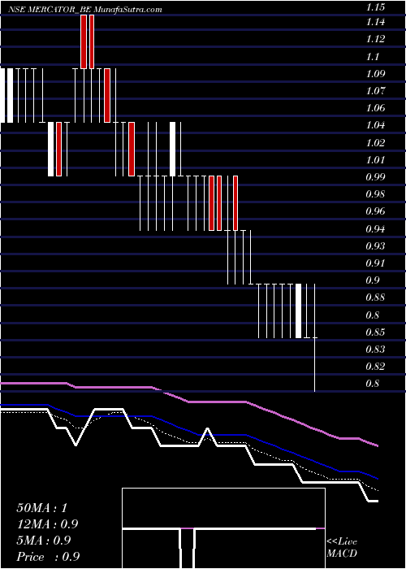
Task: Click the 1.09 price axis label
Action: coord(375,74)
